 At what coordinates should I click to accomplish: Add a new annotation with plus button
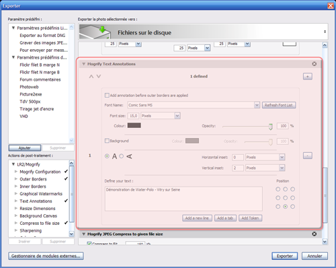click(x=308, y=77)
